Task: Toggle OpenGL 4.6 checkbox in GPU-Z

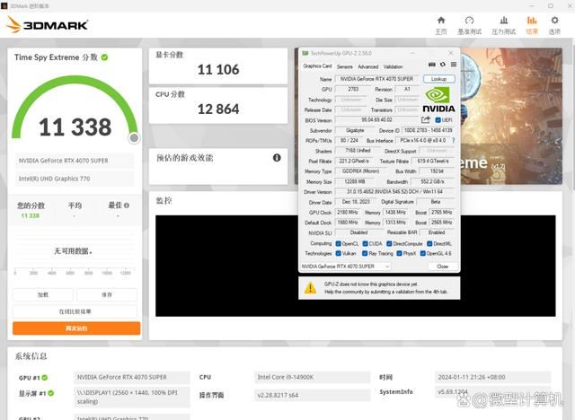Action: (423, 253)
